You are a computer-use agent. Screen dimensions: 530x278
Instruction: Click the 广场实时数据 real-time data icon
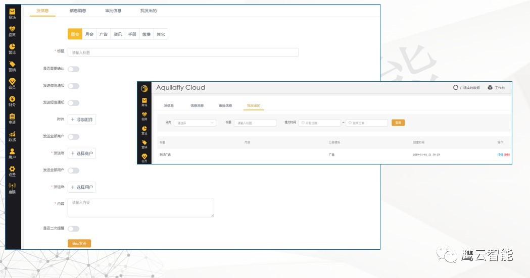456,88
